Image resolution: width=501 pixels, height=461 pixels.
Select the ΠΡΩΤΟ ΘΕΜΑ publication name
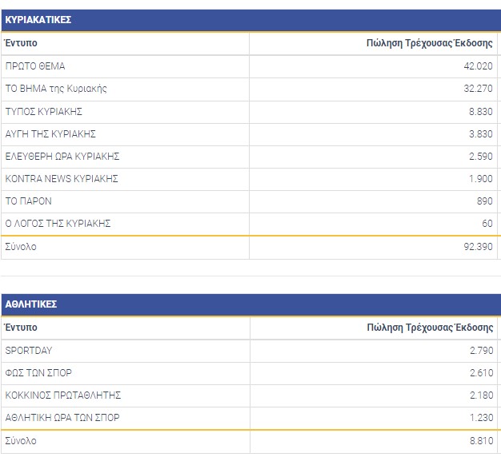pos(35,66)
